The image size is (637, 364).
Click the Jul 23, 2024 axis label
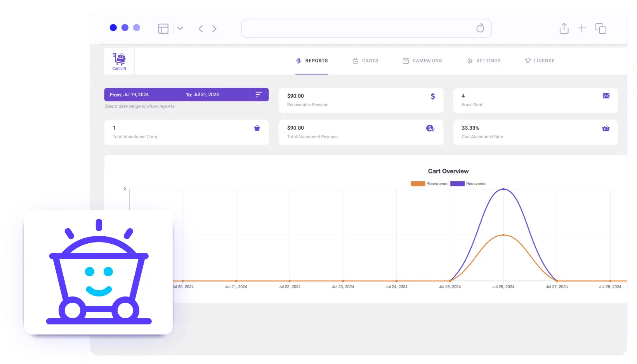[343, 287]
